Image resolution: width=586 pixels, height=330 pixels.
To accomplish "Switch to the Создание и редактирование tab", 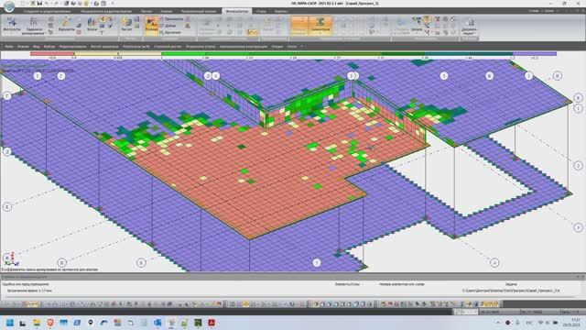I will pos(47,11).
